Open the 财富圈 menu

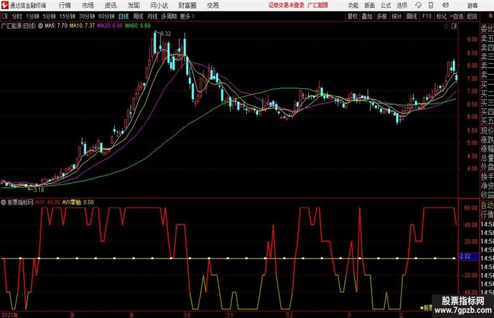coord(187,5)
